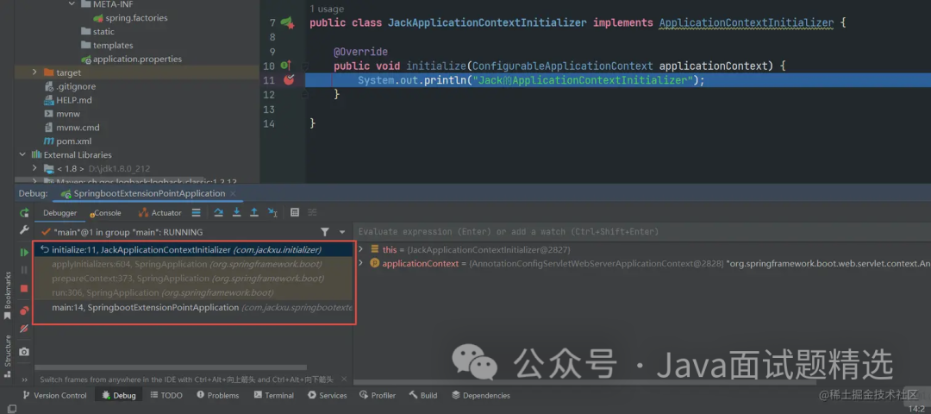Switch to the Actuator tab
The width and height of the screenshot is (931, 414).
point(159,213)
